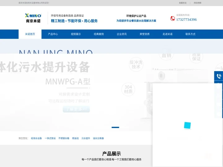Image resolution: width=223 pixels, height=167 pixels.
Task: Click the 收藏本站 link
Action: [x=183, y=3]
